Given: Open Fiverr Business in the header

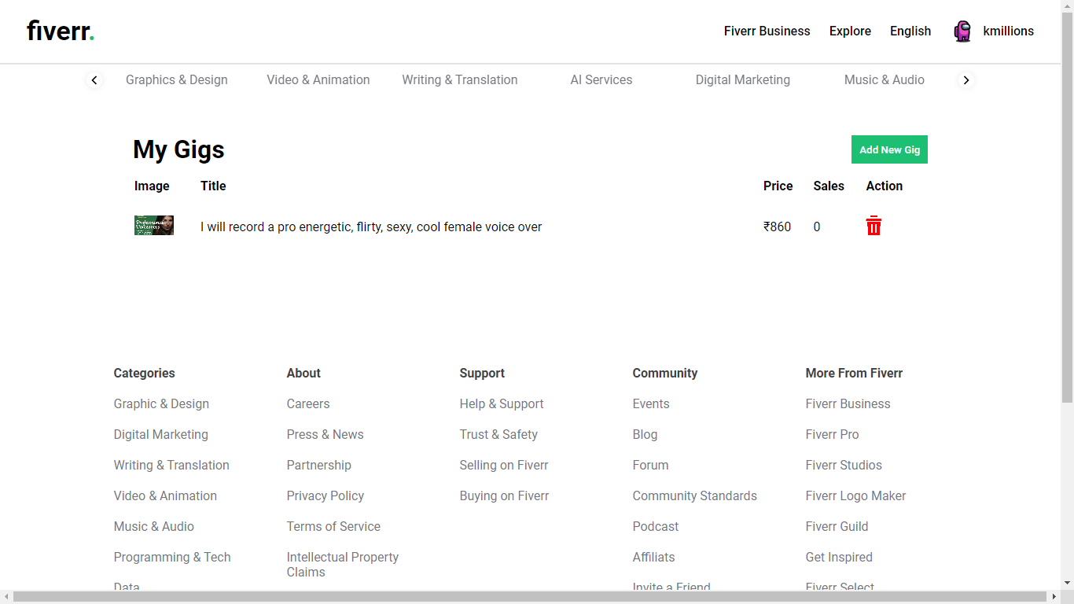Looking at the screenshot, I should click(767, 31).
